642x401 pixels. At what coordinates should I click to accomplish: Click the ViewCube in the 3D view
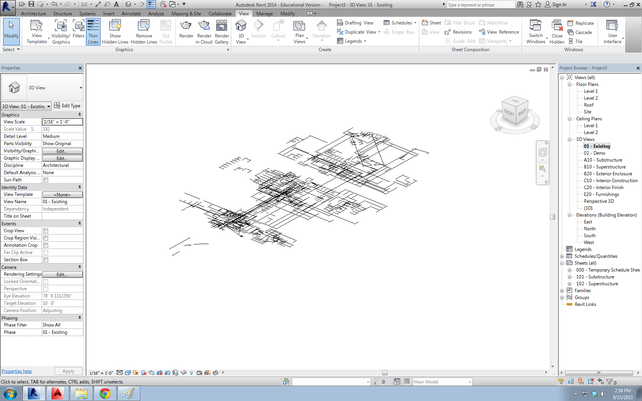coord(515,111)
